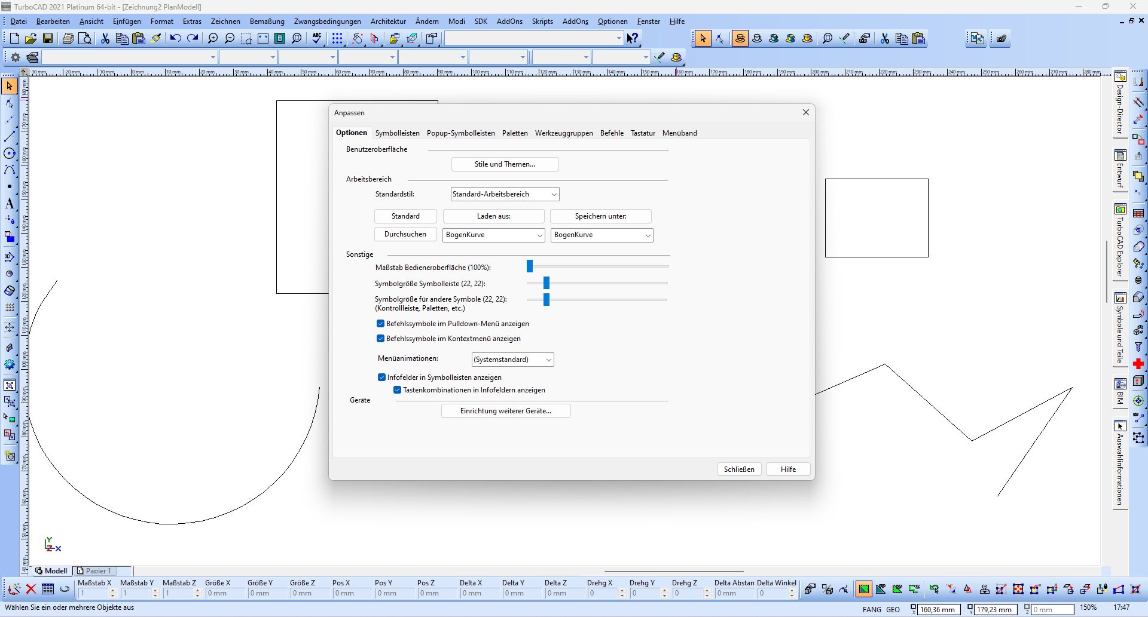
Task: Zoom out with the magnifier minus icon
Action: point(230,39)
